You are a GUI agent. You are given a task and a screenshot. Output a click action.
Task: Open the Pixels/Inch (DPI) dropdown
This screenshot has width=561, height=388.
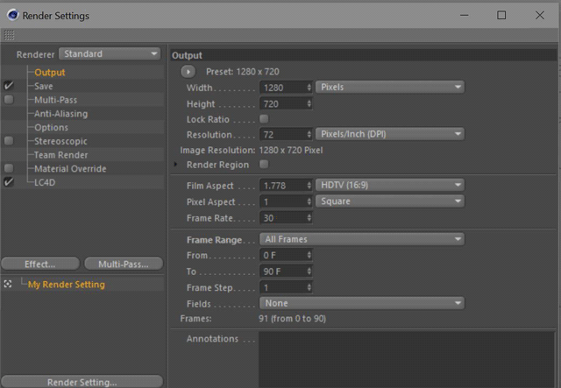(x=390, y=134)
